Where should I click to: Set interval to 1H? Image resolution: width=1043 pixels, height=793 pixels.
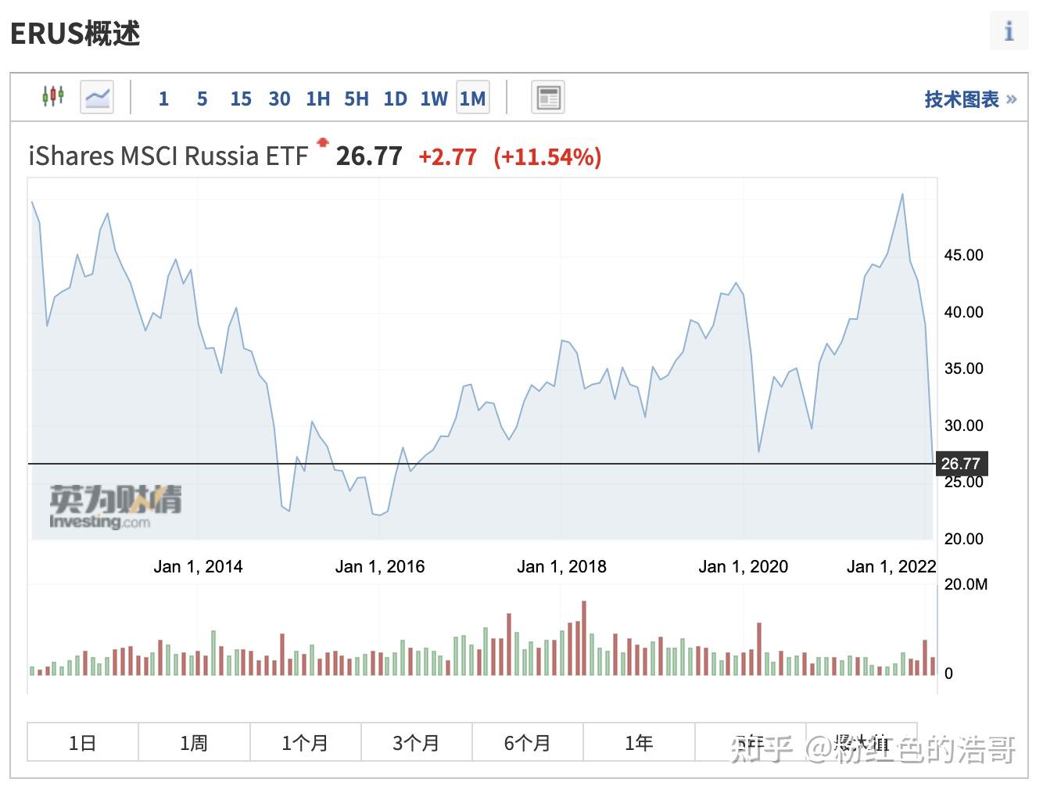(317, 99)
